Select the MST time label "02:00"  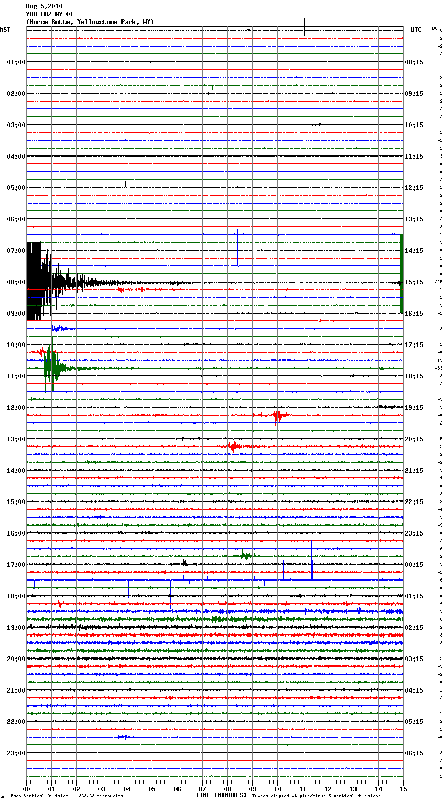coord(16,94)
